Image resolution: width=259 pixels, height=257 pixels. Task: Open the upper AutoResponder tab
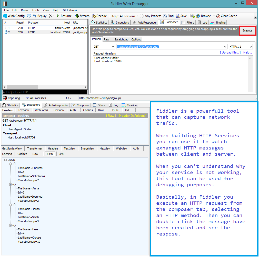pyautogui.click(x=145, y=23)
